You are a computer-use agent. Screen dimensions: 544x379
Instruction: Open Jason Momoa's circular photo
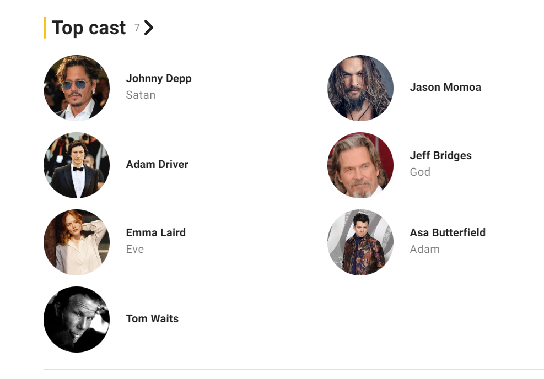click(360, 88)
